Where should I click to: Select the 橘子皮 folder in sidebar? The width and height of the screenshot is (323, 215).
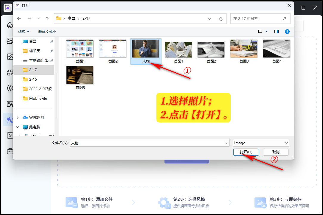(34, 51)
